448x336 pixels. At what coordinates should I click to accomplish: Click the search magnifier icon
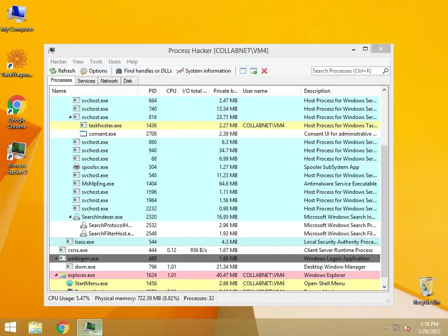(x=385, y=70)
